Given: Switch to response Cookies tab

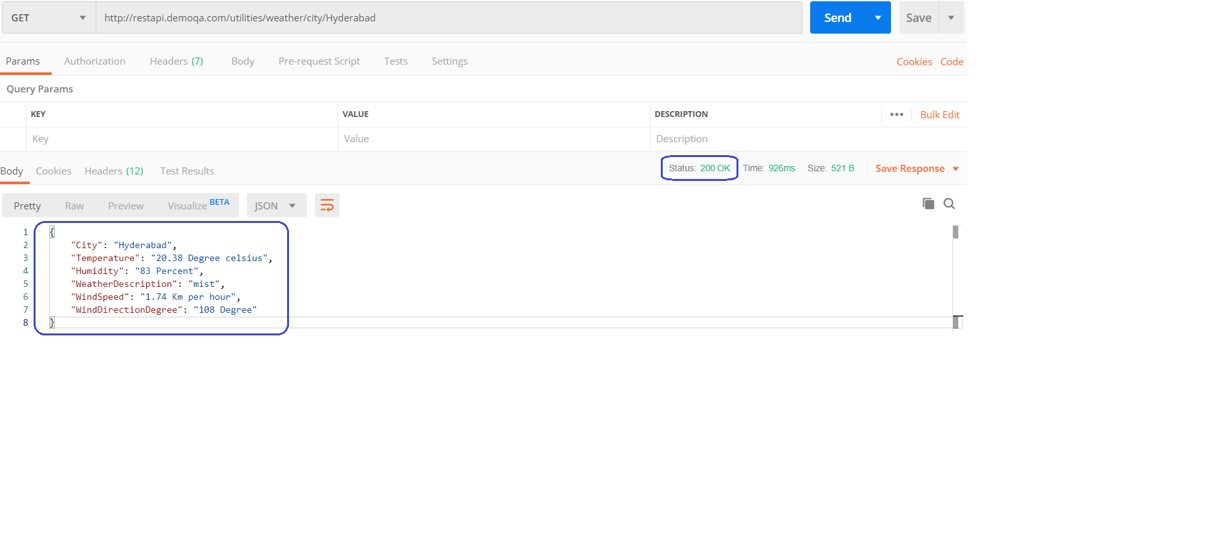Looking at the screenshot, I should (54, 171).
